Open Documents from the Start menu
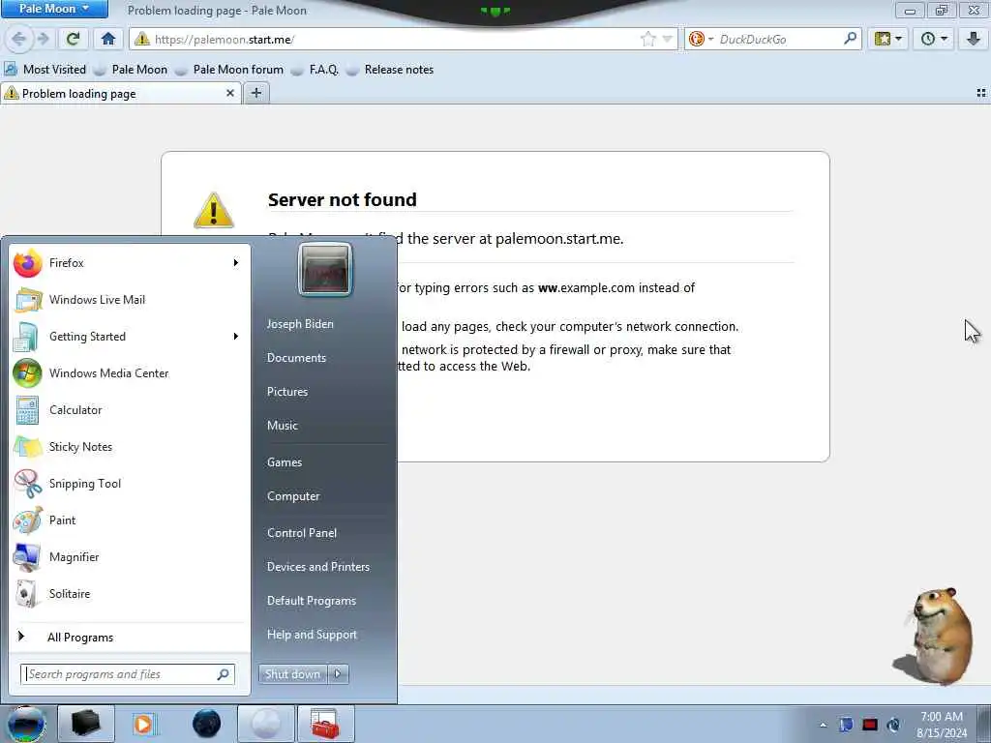The width and height of the screenshot is (991, 743). 296,358
